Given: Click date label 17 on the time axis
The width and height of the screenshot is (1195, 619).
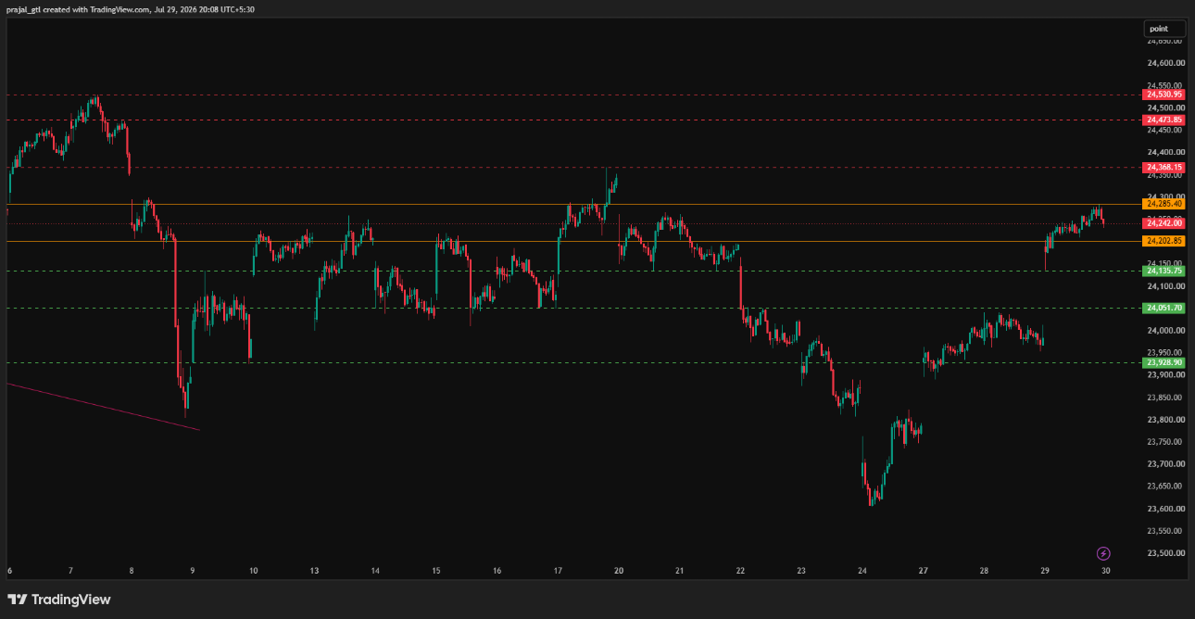Looking at the screenshot, I should coord(558,571).
